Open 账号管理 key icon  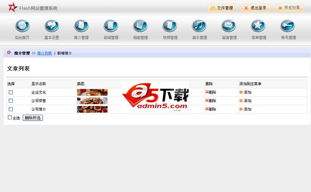pos(288,26)
